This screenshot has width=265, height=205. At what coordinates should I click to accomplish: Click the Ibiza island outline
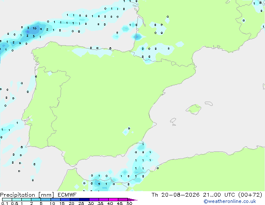coord(173,120)
